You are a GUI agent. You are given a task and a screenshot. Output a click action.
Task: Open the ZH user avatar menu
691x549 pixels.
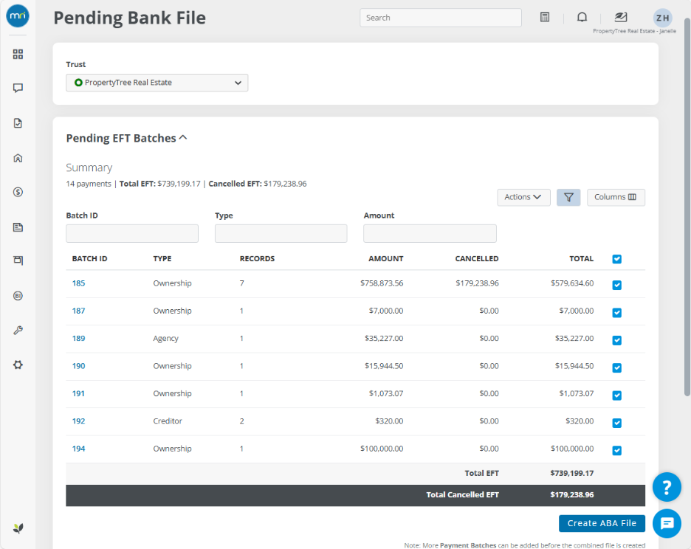[662, 18]
